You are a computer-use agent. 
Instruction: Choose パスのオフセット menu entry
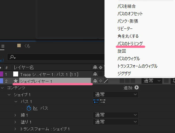point(130,14)
